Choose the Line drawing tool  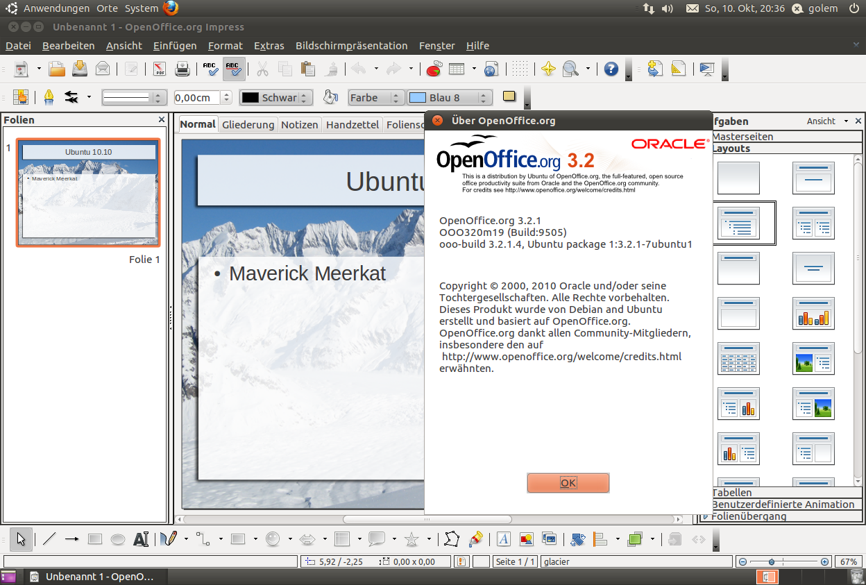[49, 539]
